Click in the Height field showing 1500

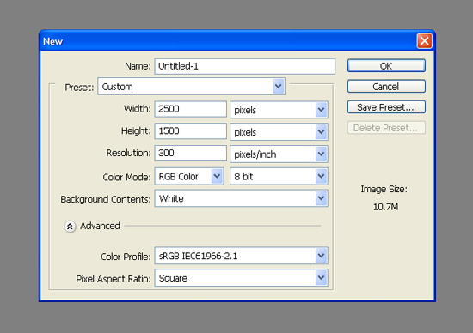(190, 131)
